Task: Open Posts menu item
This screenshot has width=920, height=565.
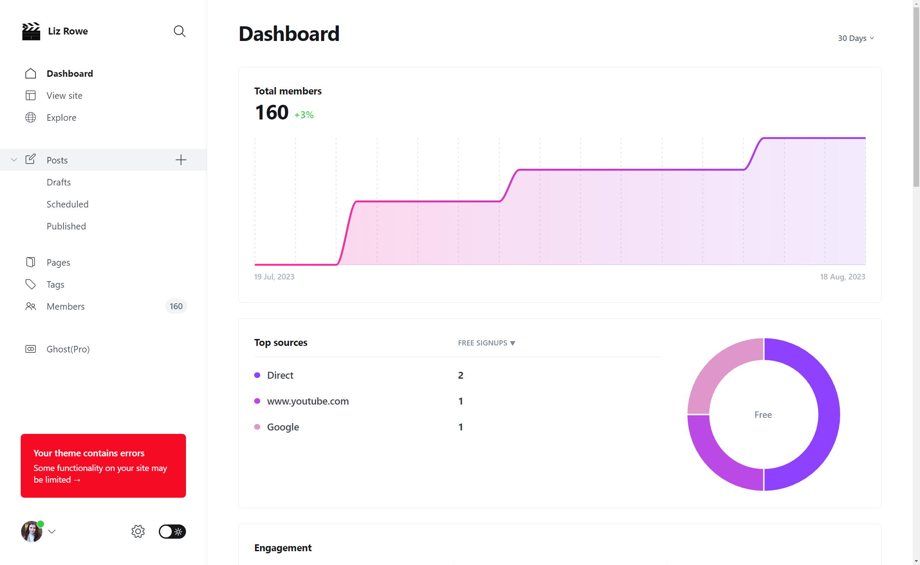Action: [57, 160]
